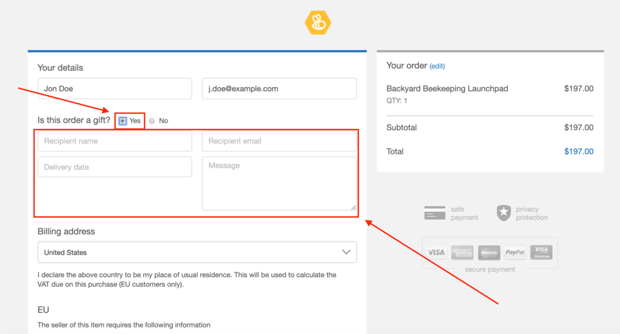Select No for gift order
Viewport: 620px width, 334px height.
tap(152, 121)
